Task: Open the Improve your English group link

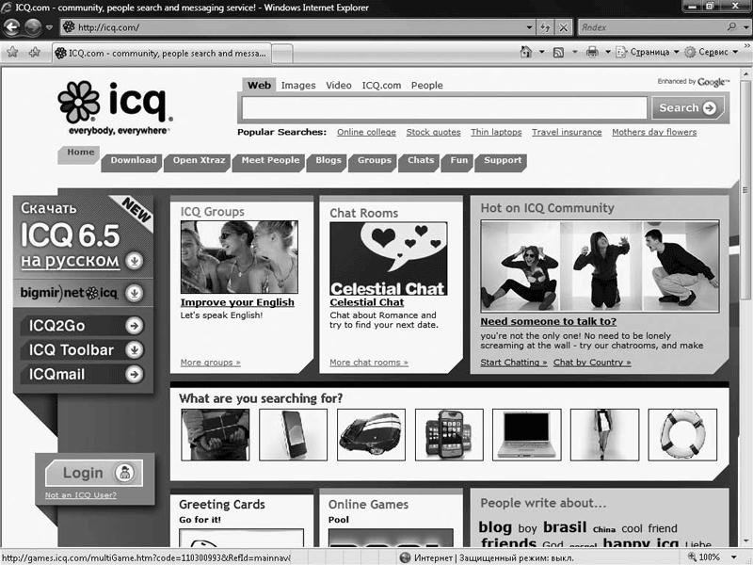Action: (x=237, y=302)
